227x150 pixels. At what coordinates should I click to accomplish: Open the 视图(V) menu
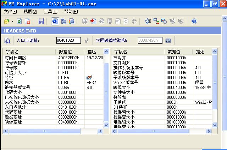30,12
